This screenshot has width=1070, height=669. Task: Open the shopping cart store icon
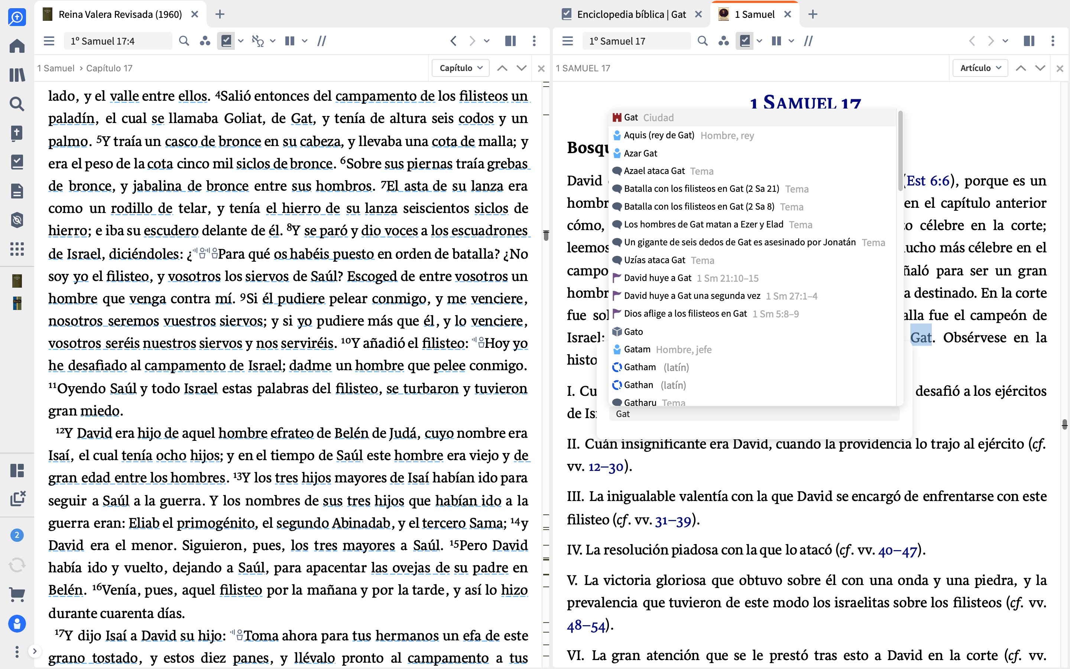tap(17, 594)
